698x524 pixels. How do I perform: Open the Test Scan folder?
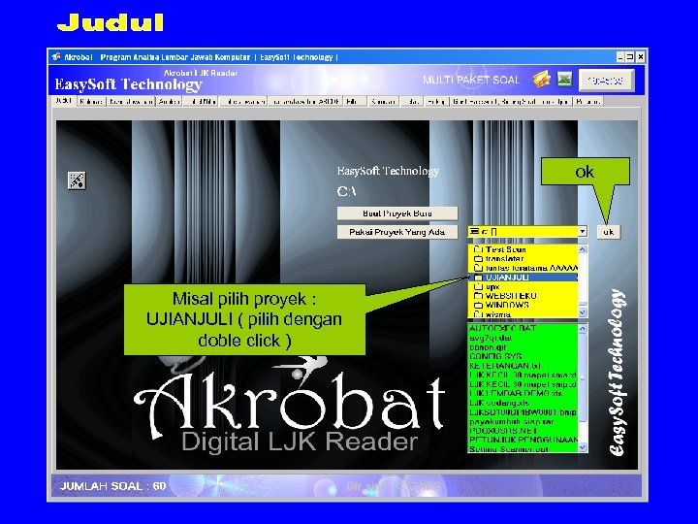pyautogui.click(x=524, y=249)
